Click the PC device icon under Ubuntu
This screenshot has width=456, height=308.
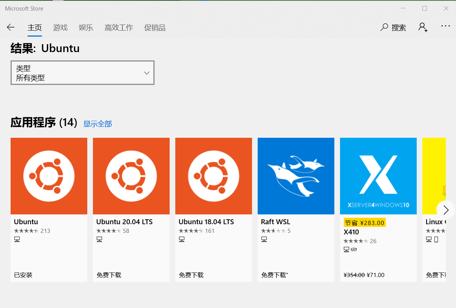click(x=17, y=239)
